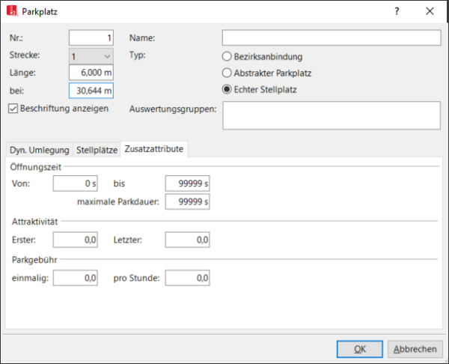Click the Abbrechen button
Viewport: 449px width, 364px height.
coord(415,348)
